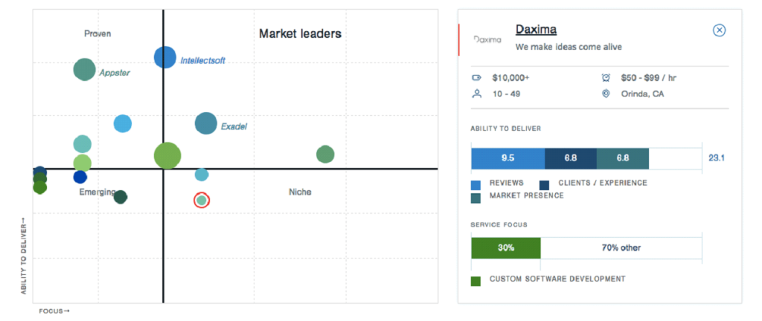Click the Market Presence legend swatch
This screenshot has width=762, height=321.
click(476, 198)
